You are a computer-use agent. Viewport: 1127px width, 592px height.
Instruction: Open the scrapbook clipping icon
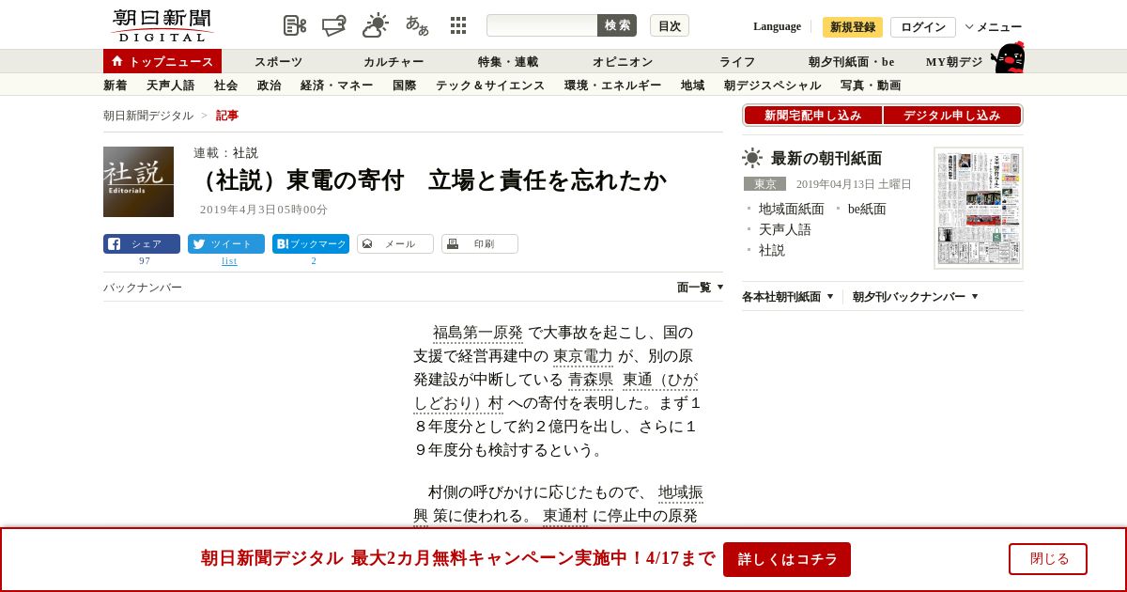(x=295, y=25)
